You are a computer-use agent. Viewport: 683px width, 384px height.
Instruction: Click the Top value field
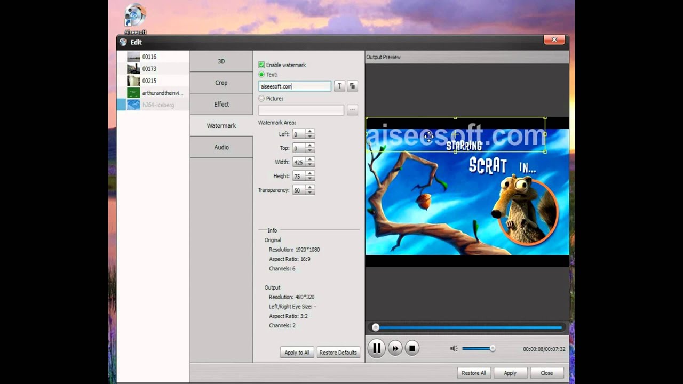click(x=299, y=148)
